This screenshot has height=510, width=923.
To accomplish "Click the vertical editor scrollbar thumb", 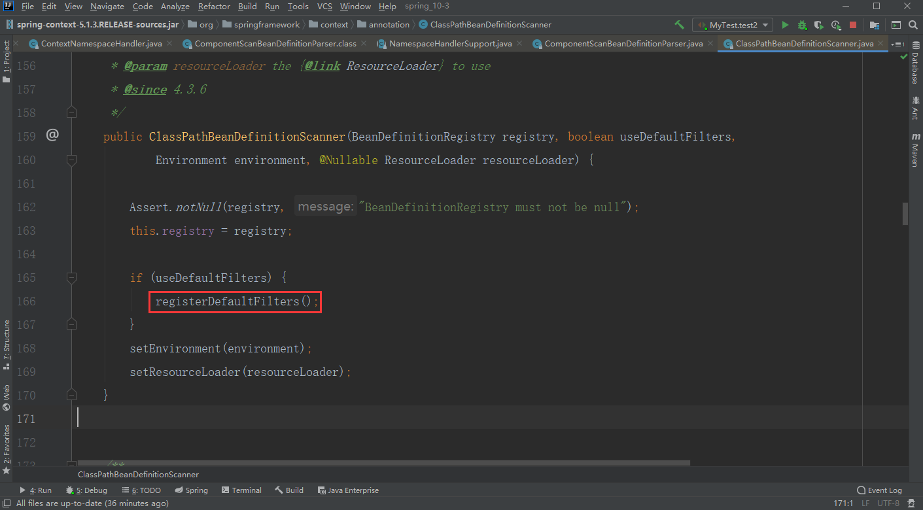I will [905, 214].
